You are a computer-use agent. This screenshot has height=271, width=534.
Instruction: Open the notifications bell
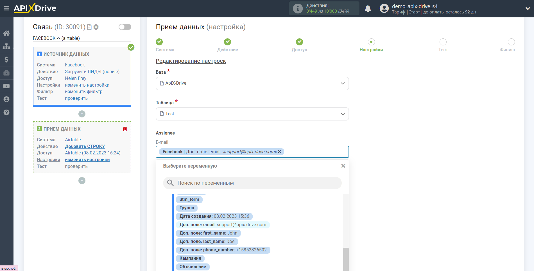pyautogui.click(x=368, y=9)
